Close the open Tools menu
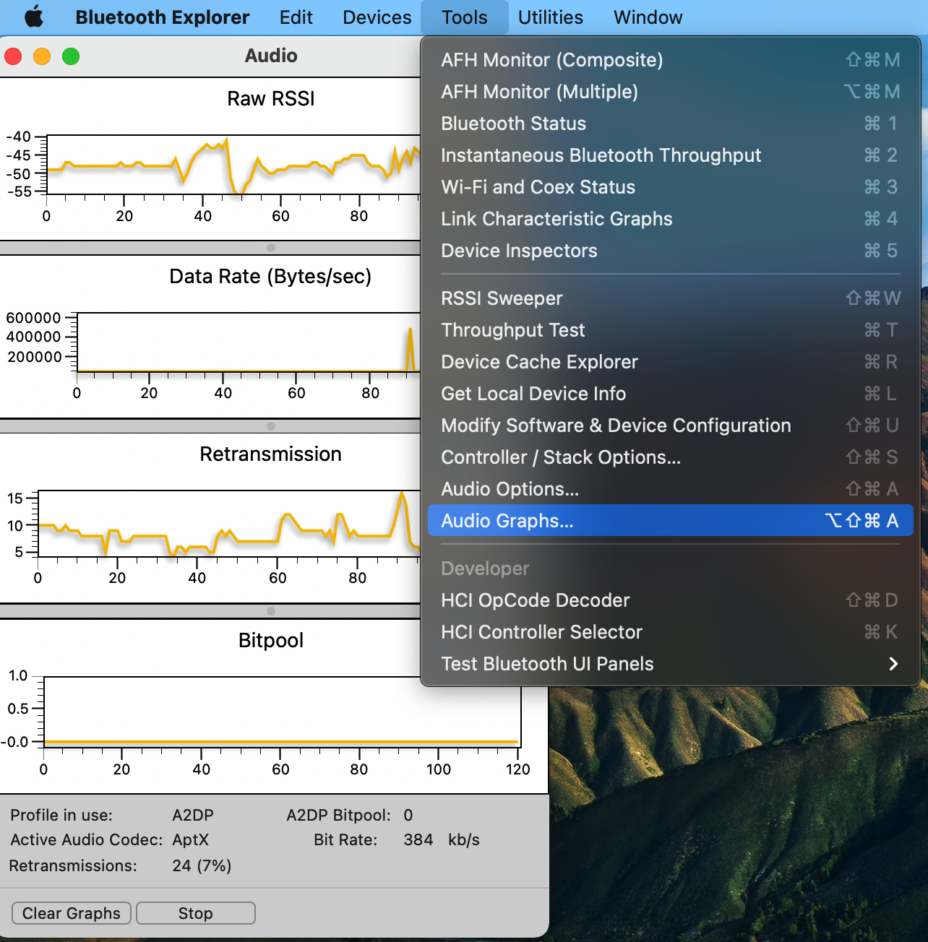The width and height of the screenshot is (928, 942). click(465, 17)
